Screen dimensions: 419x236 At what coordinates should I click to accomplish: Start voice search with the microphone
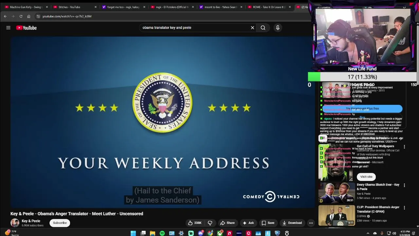(278, 28)
